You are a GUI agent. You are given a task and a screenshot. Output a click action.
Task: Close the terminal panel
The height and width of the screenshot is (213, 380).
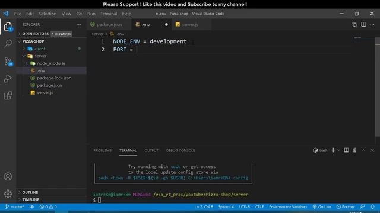[x=372, y=150]
